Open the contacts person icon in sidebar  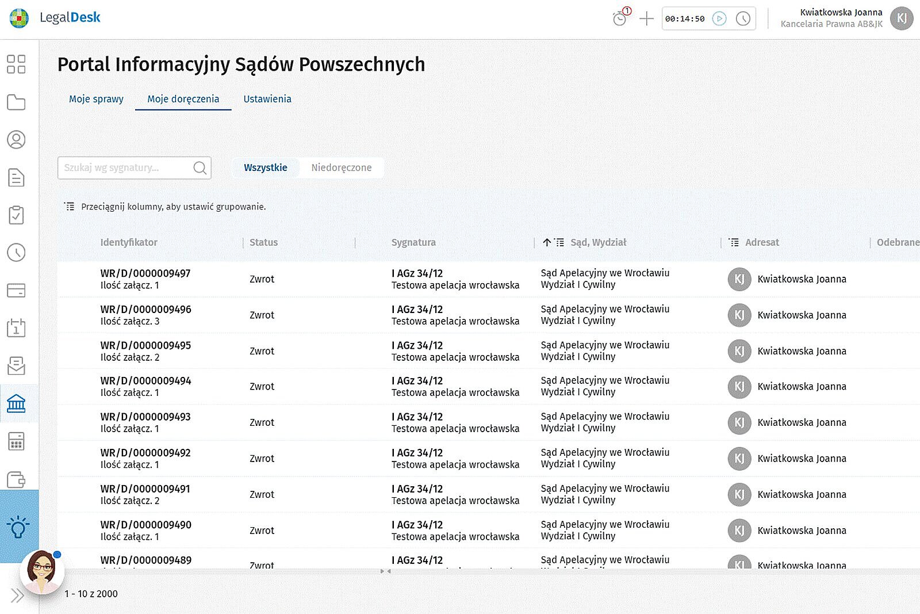click(16, 140)
